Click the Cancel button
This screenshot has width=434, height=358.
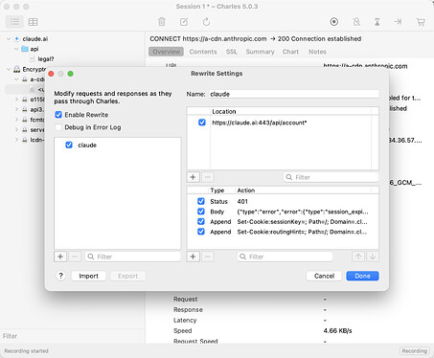pos(324,276)
